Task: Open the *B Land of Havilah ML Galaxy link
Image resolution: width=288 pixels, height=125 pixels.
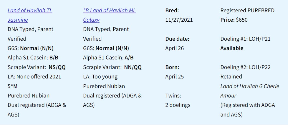Action: point(109,15)
